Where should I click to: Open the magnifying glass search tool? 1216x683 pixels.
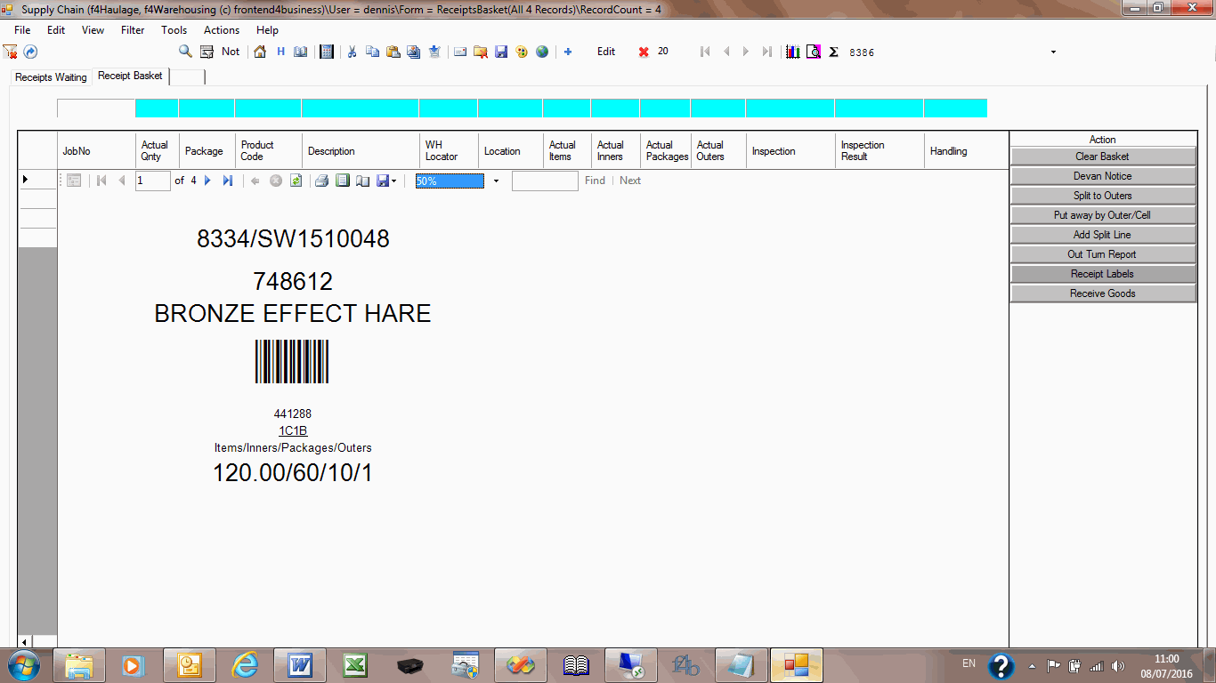(185, 52)
